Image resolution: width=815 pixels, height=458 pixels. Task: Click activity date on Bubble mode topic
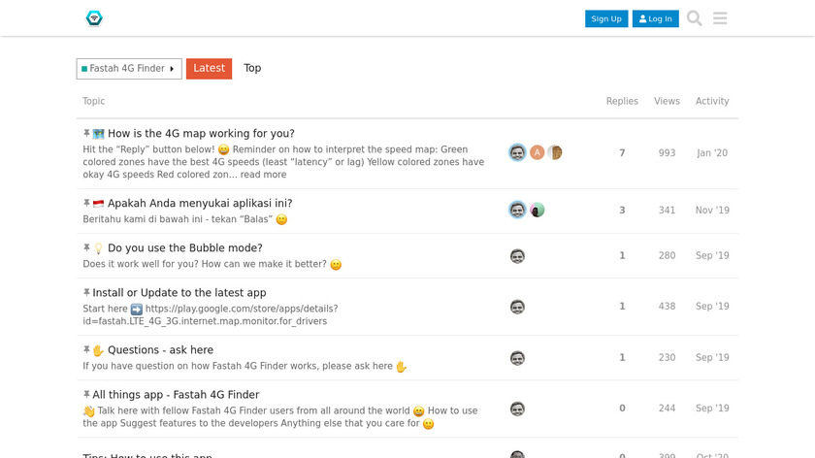coord(712,255)
